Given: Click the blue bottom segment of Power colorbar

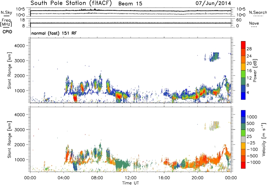Looking at the screenshot, I should click(x=243, y=96).
